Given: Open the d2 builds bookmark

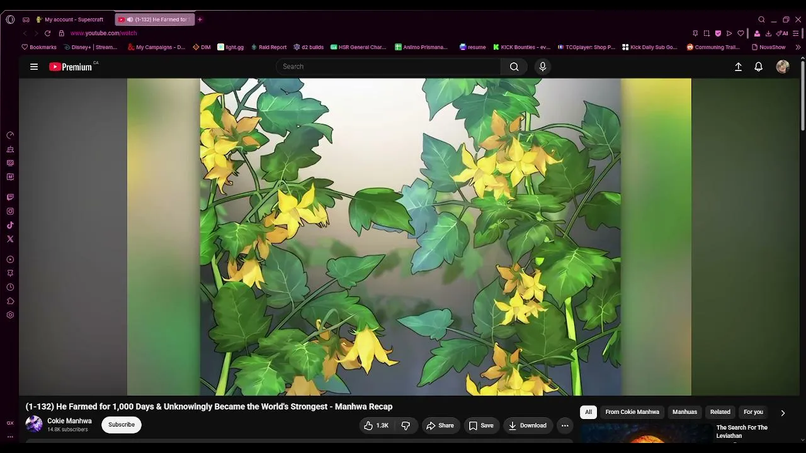Looking at the screenshot, I should click(x=309, y=47).
